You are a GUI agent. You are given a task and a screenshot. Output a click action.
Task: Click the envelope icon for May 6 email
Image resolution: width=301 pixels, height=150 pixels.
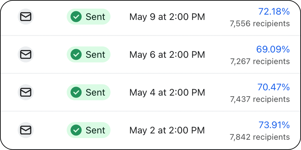[26, 54]
